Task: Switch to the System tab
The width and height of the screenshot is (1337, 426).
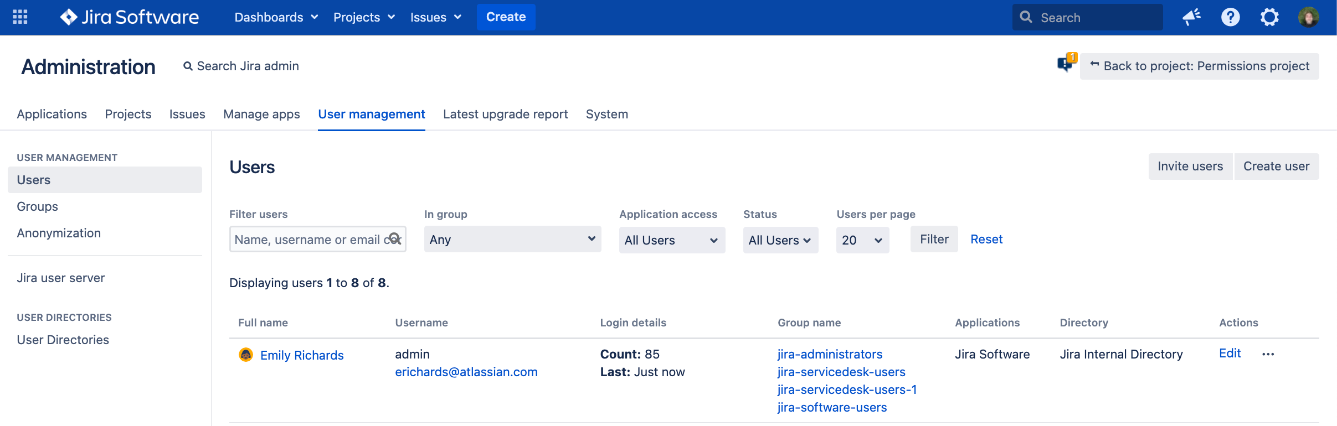Action: click(x=607, y=114)
